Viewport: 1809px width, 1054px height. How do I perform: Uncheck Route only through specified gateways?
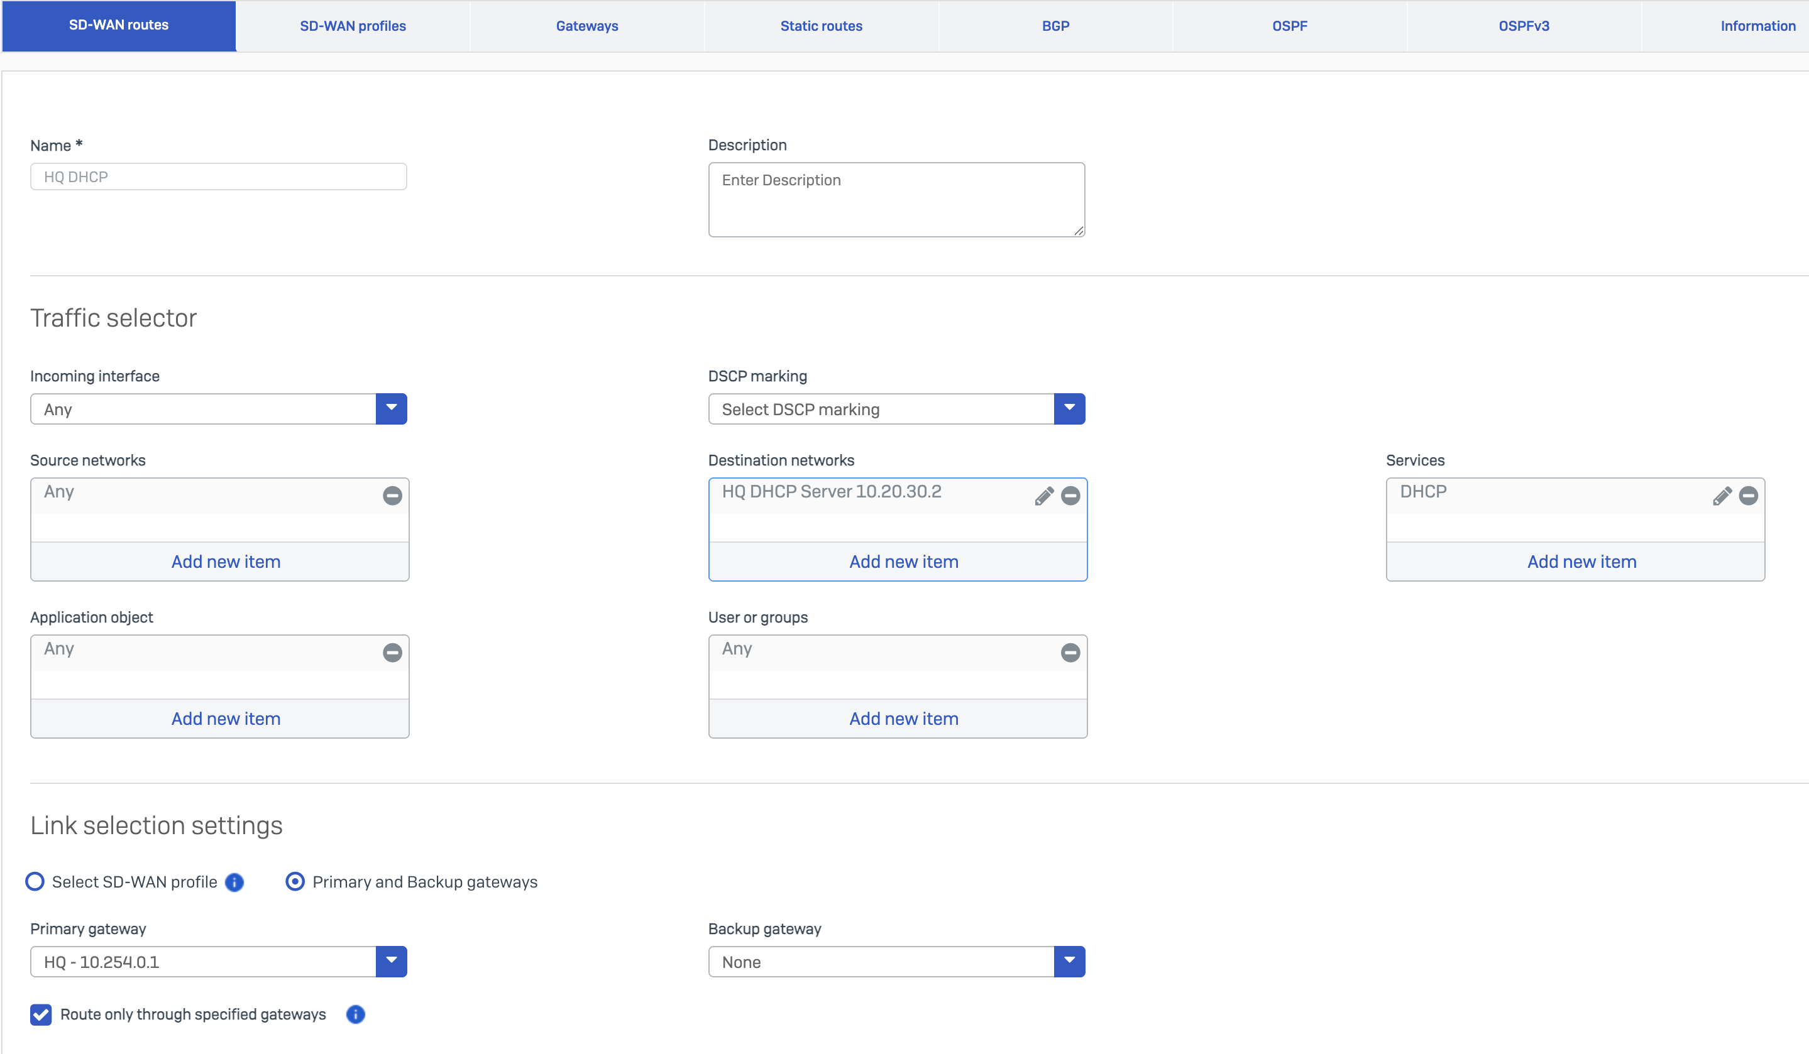(x=41, y=1014)
